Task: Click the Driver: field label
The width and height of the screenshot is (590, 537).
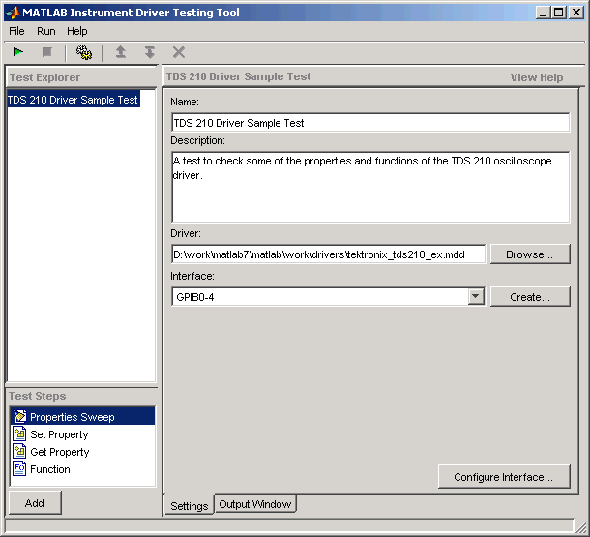Action: (x=186, y=233)
